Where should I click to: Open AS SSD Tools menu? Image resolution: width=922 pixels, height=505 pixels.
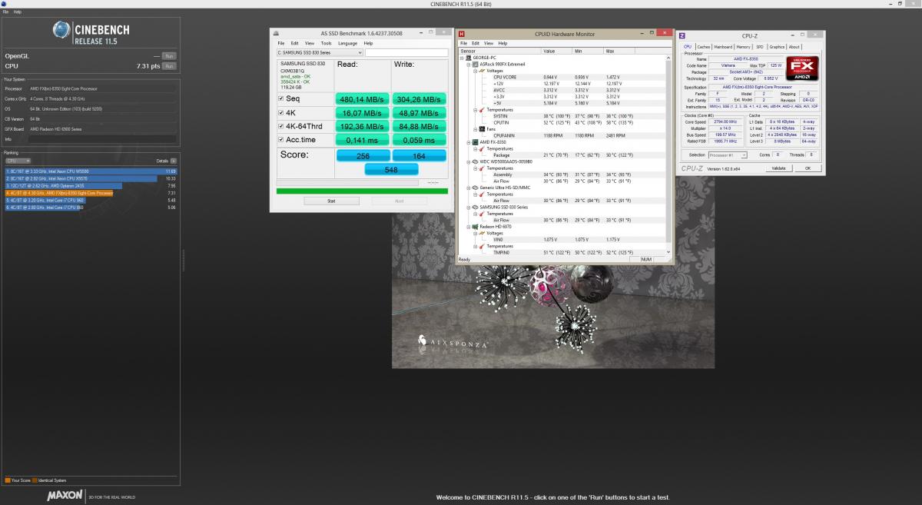point(326,43)
